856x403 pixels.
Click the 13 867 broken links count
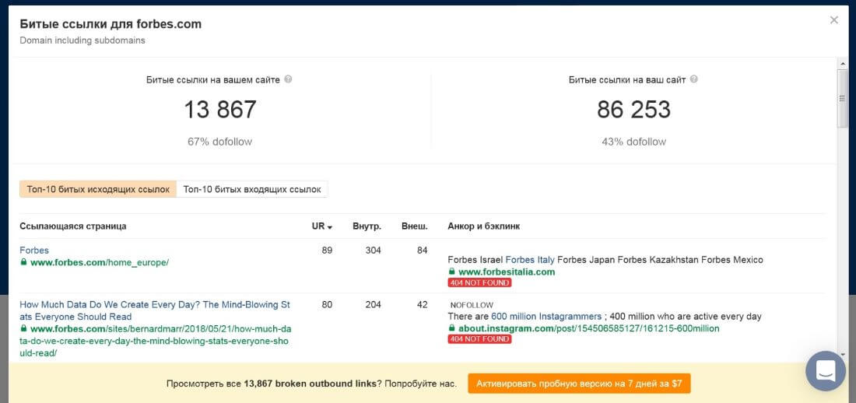(x=220, y=109)
